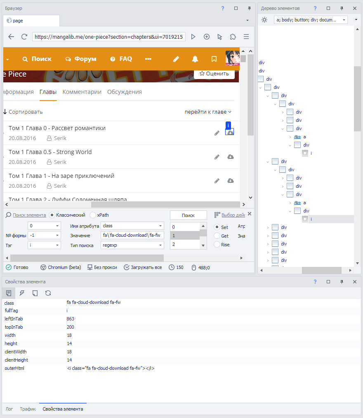
Task: Close the element search panel X
Action: [250, 214]
